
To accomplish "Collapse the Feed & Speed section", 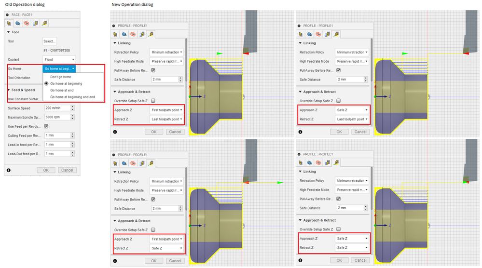I will pyautogui.click(x=8, y=90).
